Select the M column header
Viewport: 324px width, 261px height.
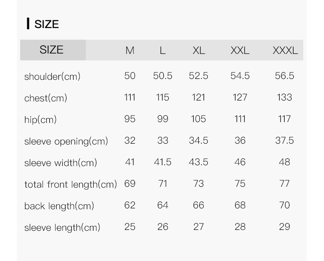(130, 50)
